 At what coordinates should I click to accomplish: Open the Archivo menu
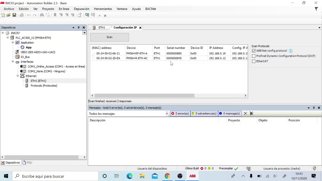point(9,9)
